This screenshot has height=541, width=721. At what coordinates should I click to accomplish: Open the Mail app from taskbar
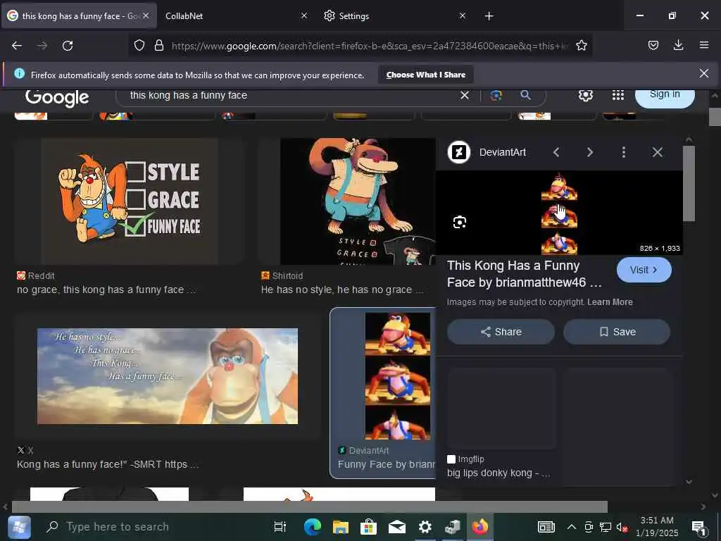coord(397,527)
